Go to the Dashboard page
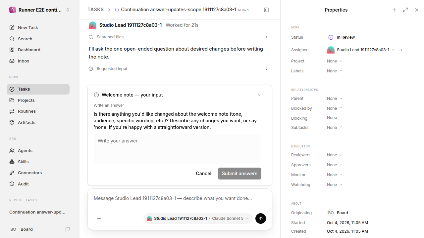 pos(38,50)
